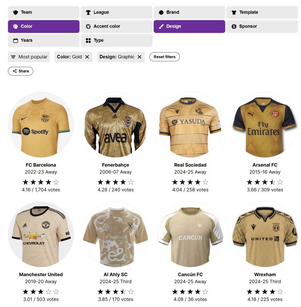Click the Reset filters button

coord(164,57)
